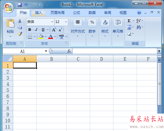Select column B header
The height and width of the screenshot is (131, 164).
pos(51,59)
